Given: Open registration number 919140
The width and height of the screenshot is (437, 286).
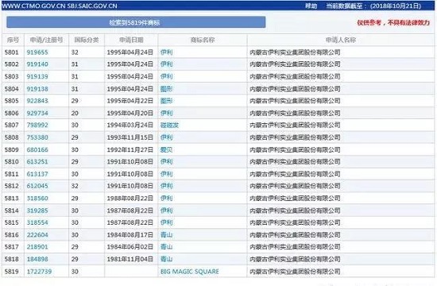Looking at the screenshot, I should click(37, 64).
